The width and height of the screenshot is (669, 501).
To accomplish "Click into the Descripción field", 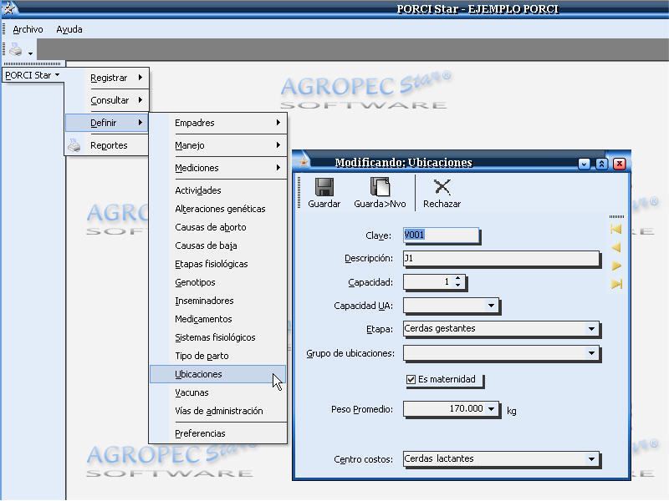I will click(501, 258).
